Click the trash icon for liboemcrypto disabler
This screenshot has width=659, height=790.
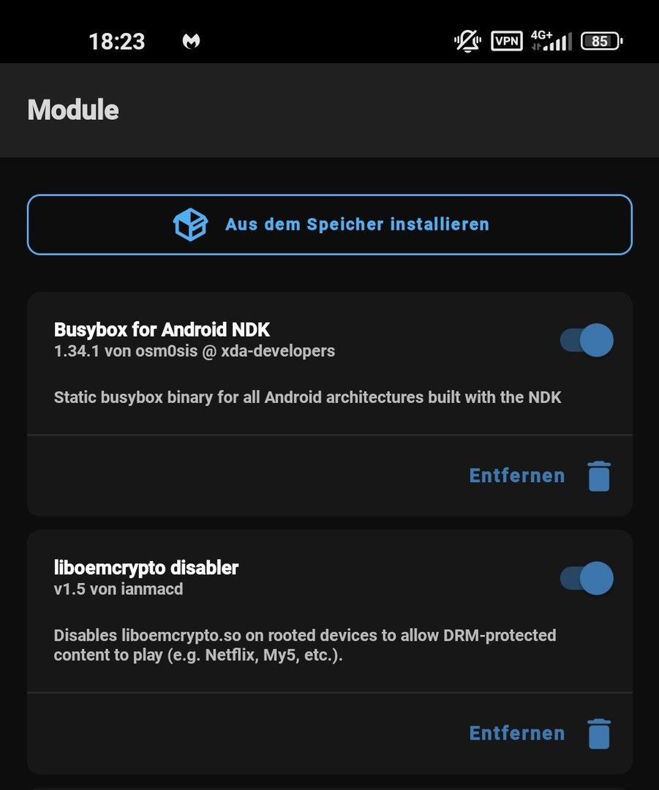tap(598, 734)
